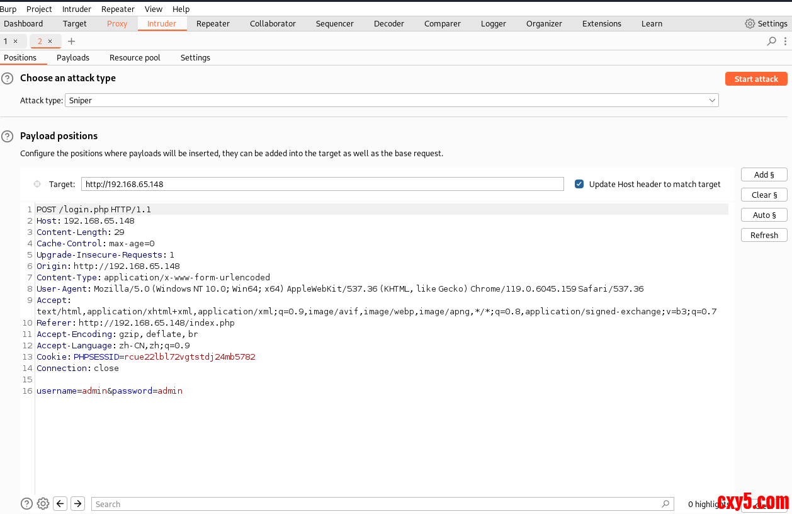Click the Add § button
Screen dimensions: 792x514
pos(764,175)
